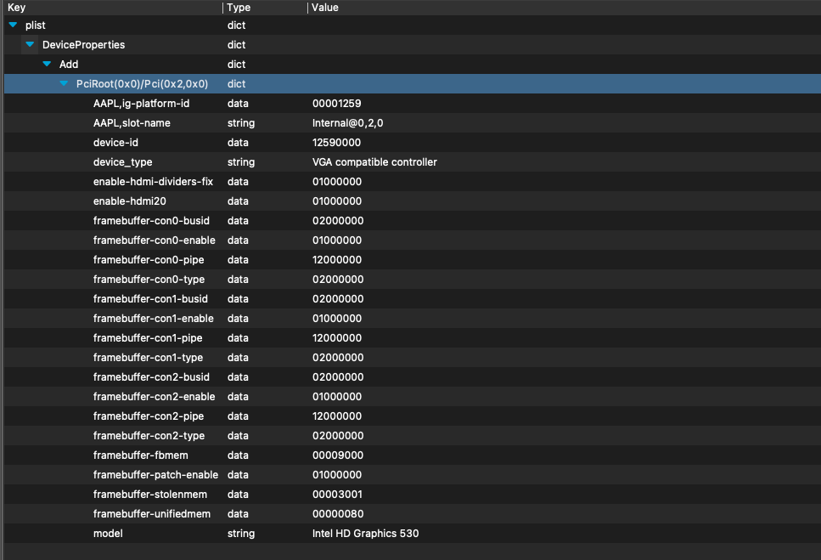The image size is (821, 560).
Task: Collapse the DeviceProperties dict
Action: [30, 44]
